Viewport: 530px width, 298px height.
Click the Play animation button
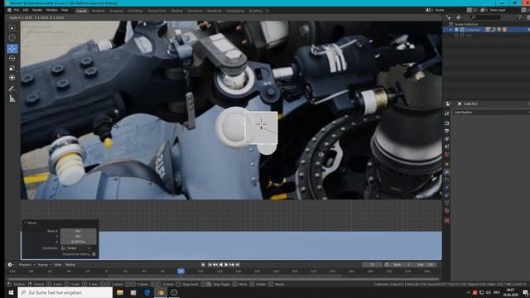(x=226, y=265)
